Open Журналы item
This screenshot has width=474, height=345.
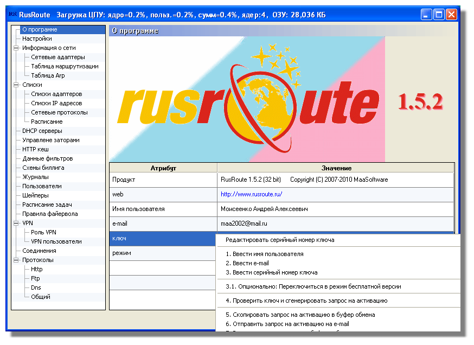pyautogui.click(x=35, y=177)
